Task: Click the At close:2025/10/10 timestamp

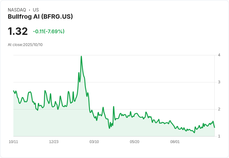Action: (25, 45)
